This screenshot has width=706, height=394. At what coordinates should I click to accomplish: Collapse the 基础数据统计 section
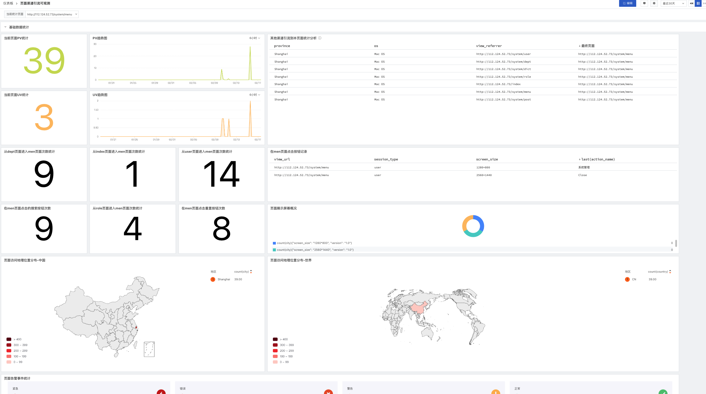(5, 27)
